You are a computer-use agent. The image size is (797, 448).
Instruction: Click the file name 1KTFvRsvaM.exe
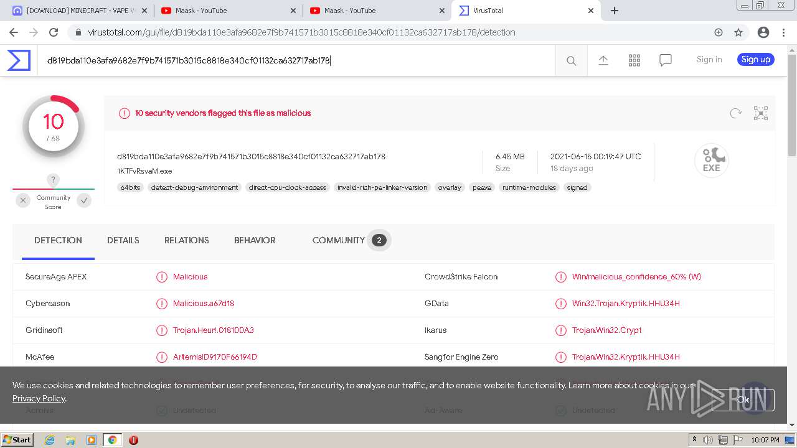[x=144, y=171]
